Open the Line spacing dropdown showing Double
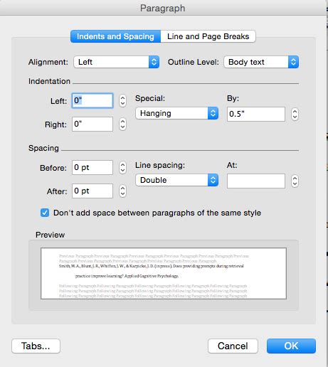Screen dimensions: 328x367 [176, 180]
